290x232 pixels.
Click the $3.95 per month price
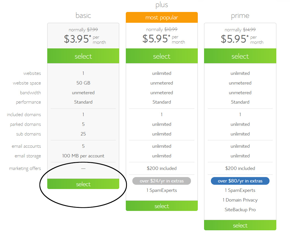pyautogui.click(x=85, y=39)
